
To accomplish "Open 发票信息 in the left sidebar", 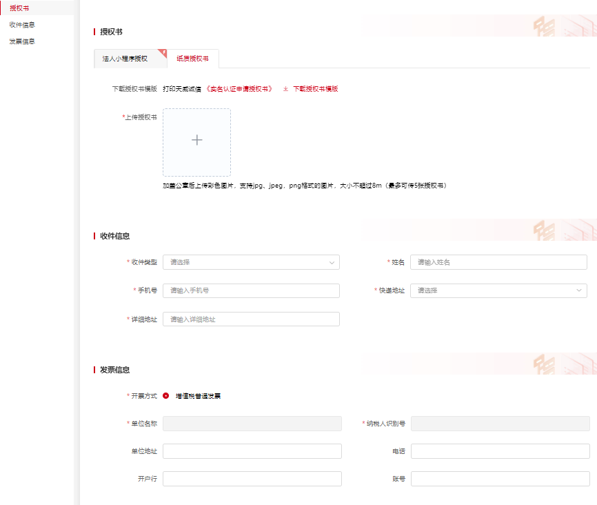I will (22, 41).
